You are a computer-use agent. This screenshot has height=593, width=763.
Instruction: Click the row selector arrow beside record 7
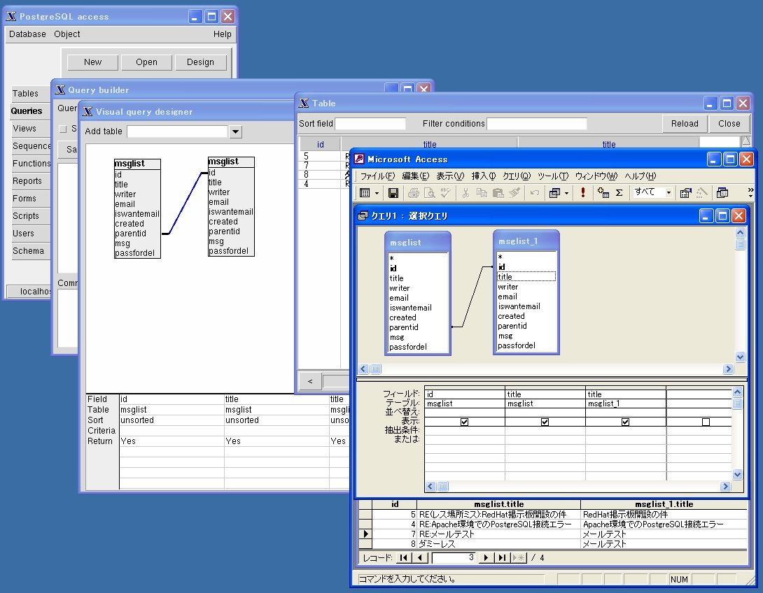(365, 534)
